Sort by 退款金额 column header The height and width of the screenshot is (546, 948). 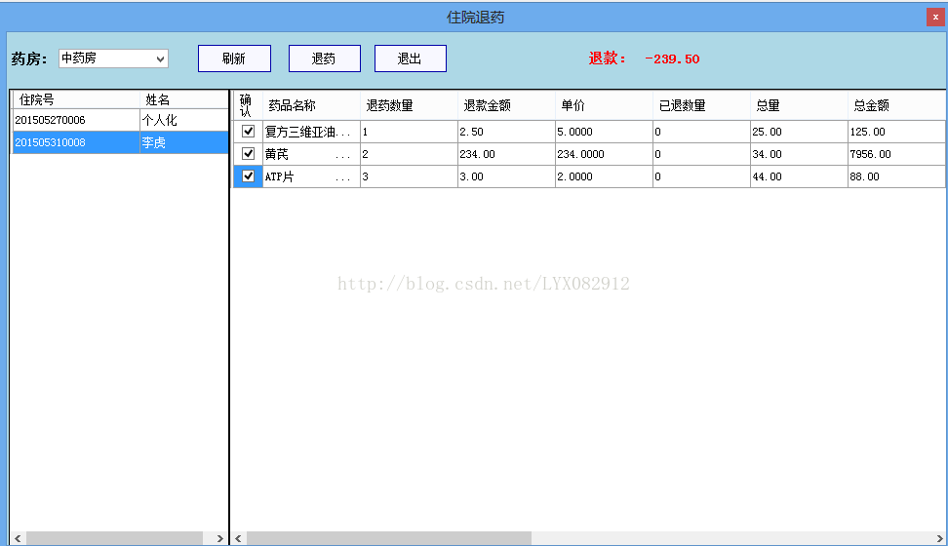click(506, 105)
